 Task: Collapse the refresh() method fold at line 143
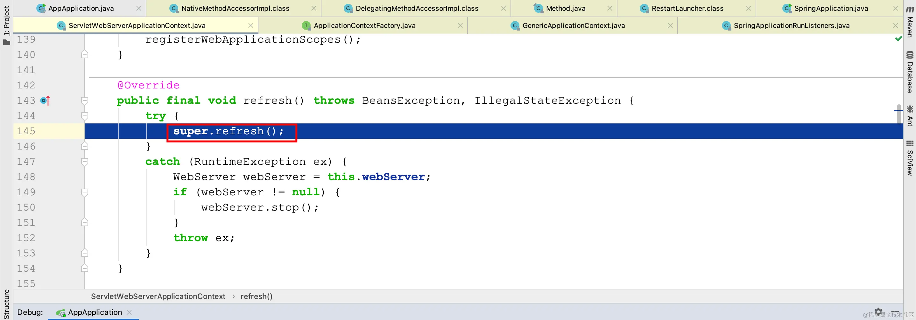85,101
